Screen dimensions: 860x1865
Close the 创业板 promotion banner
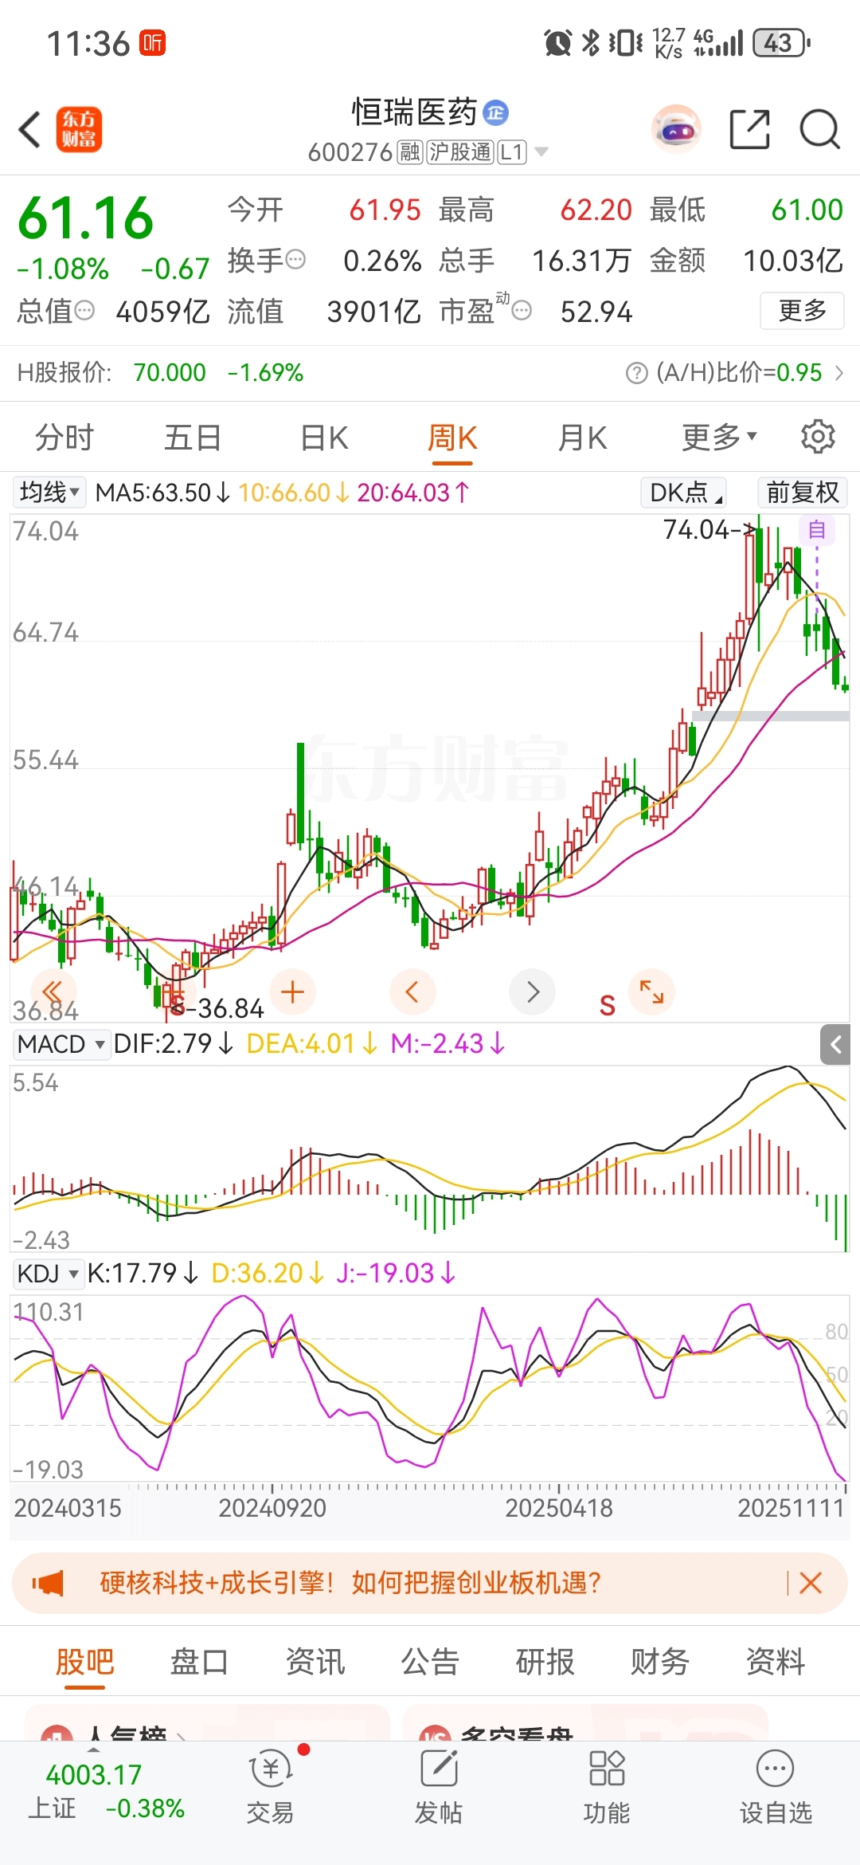click(x=811, y=1583)
